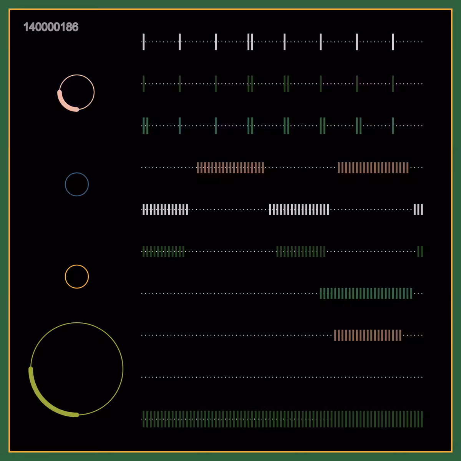Select the pink circle with thick arc
The image size is (461, 461).
[x=76, y=93]
